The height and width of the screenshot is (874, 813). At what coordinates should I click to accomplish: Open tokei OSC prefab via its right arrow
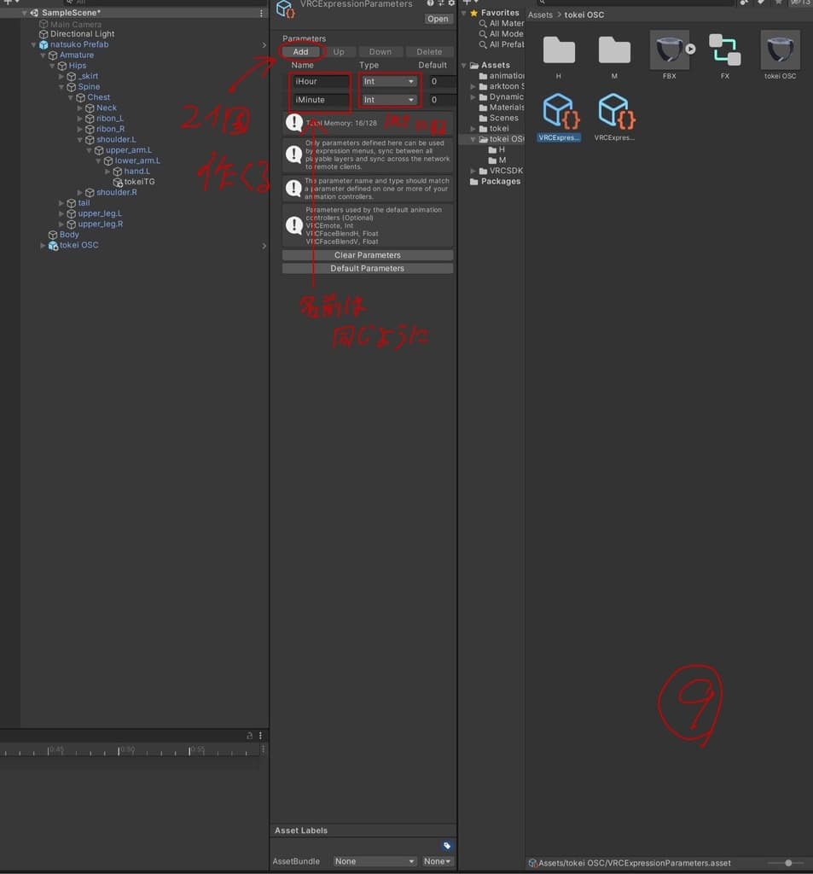pos(264,245)
